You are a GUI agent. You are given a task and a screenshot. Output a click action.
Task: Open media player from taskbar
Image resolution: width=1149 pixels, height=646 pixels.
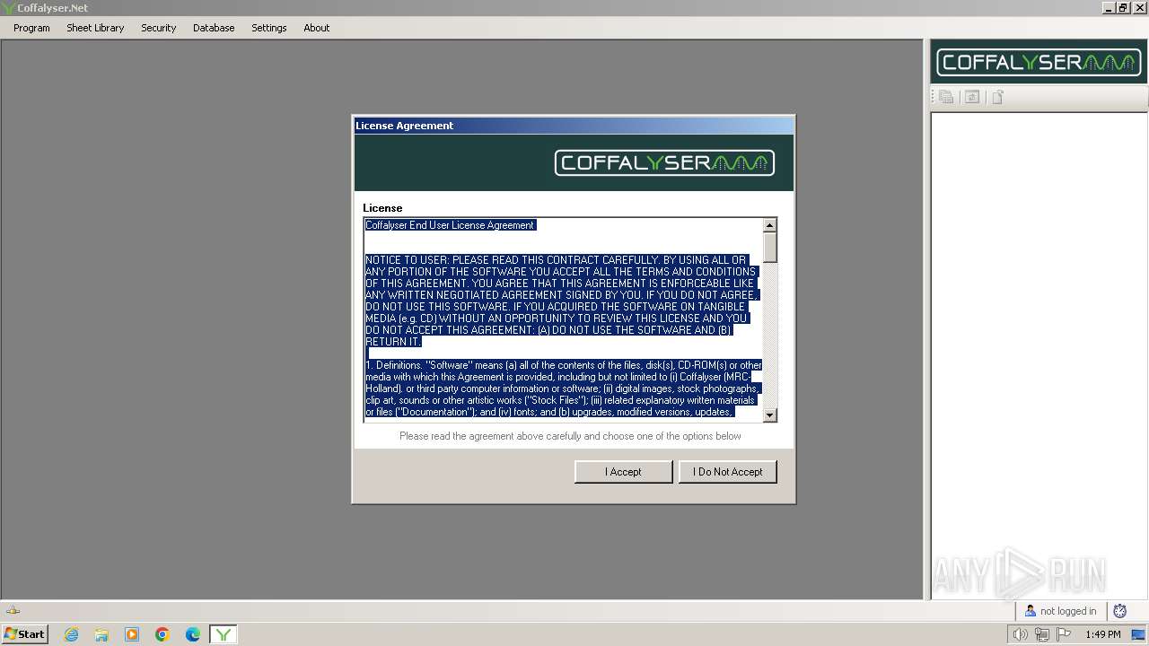[132, 634]
